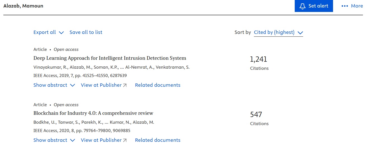The width and height of the screenshot is (368, 144).
Task: Expand the abstract chevron for the Deep Learning article
Action: coord(72,85)
